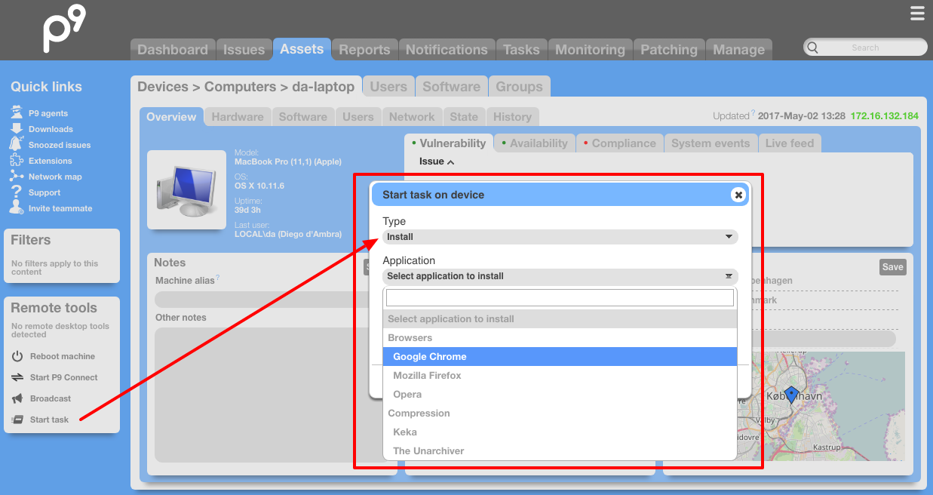The width and height of the screenshot is (933, 495).
Task: Click the Broadcast megaphone icon
Action: point(17,398)
